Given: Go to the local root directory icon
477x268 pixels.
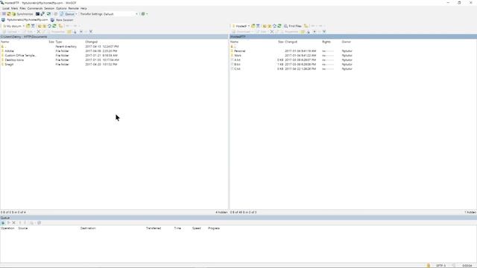Looking at the screenshot, I should click(45, 26).
